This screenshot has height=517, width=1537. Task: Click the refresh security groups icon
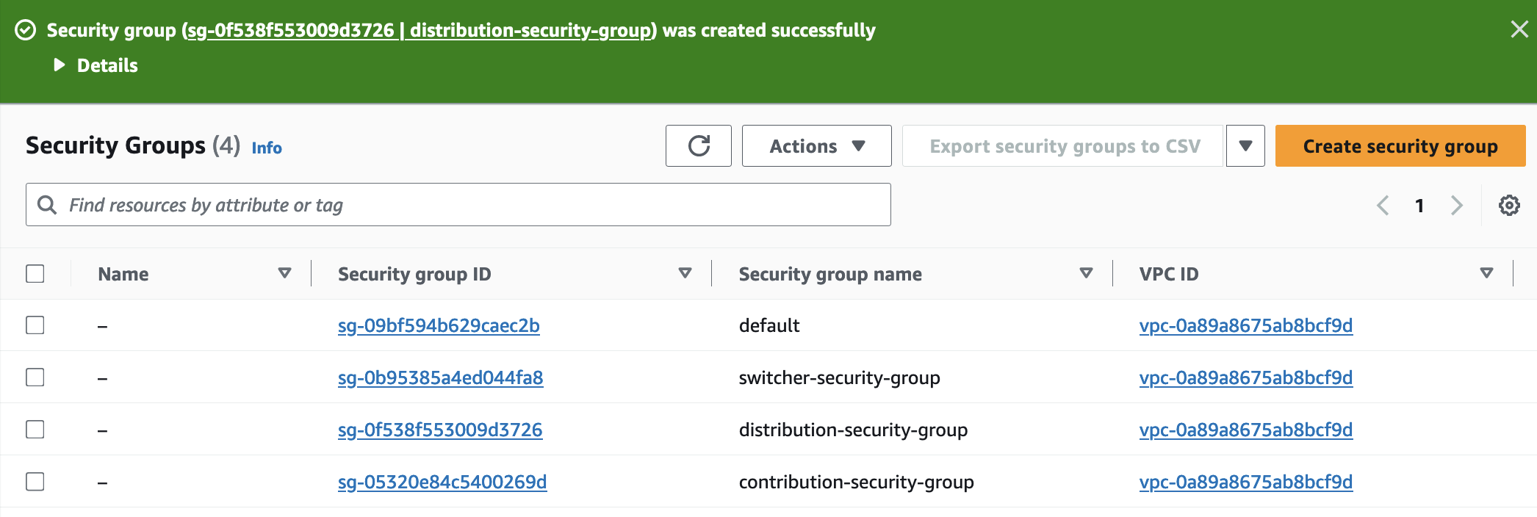[x=698, y=146]
